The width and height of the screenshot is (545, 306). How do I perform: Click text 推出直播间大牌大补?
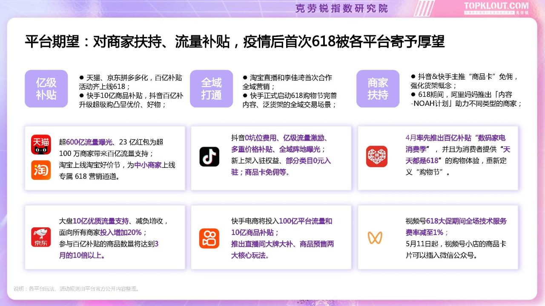[263, 244]
